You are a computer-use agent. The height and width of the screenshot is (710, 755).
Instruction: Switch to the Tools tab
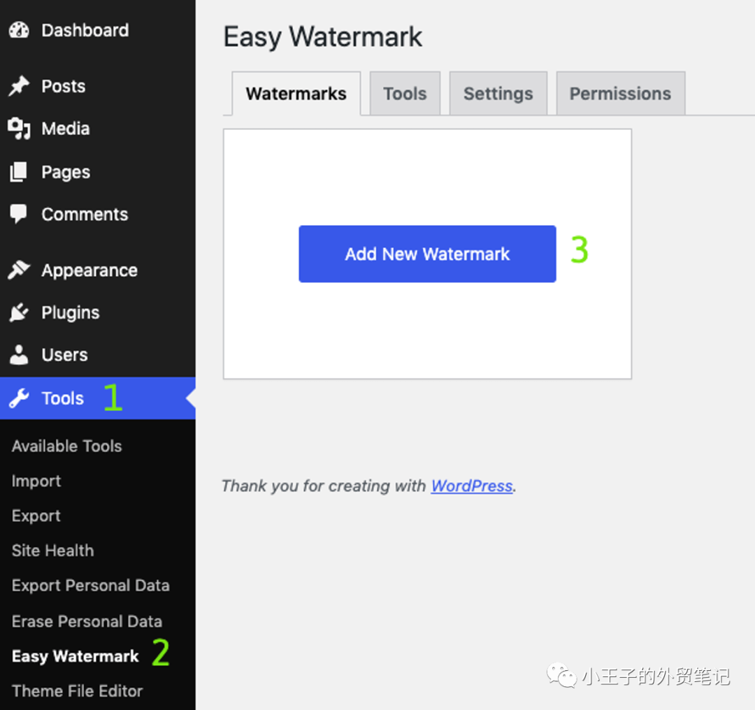click(405, 94)
